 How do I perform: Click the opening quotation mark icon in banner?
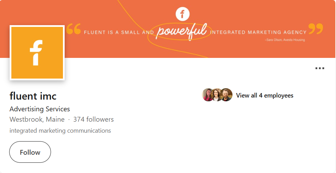coord(73,29)
